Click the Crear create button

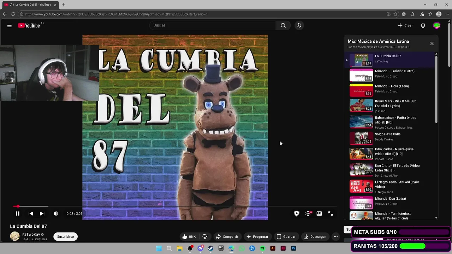(x=405, y=25)
